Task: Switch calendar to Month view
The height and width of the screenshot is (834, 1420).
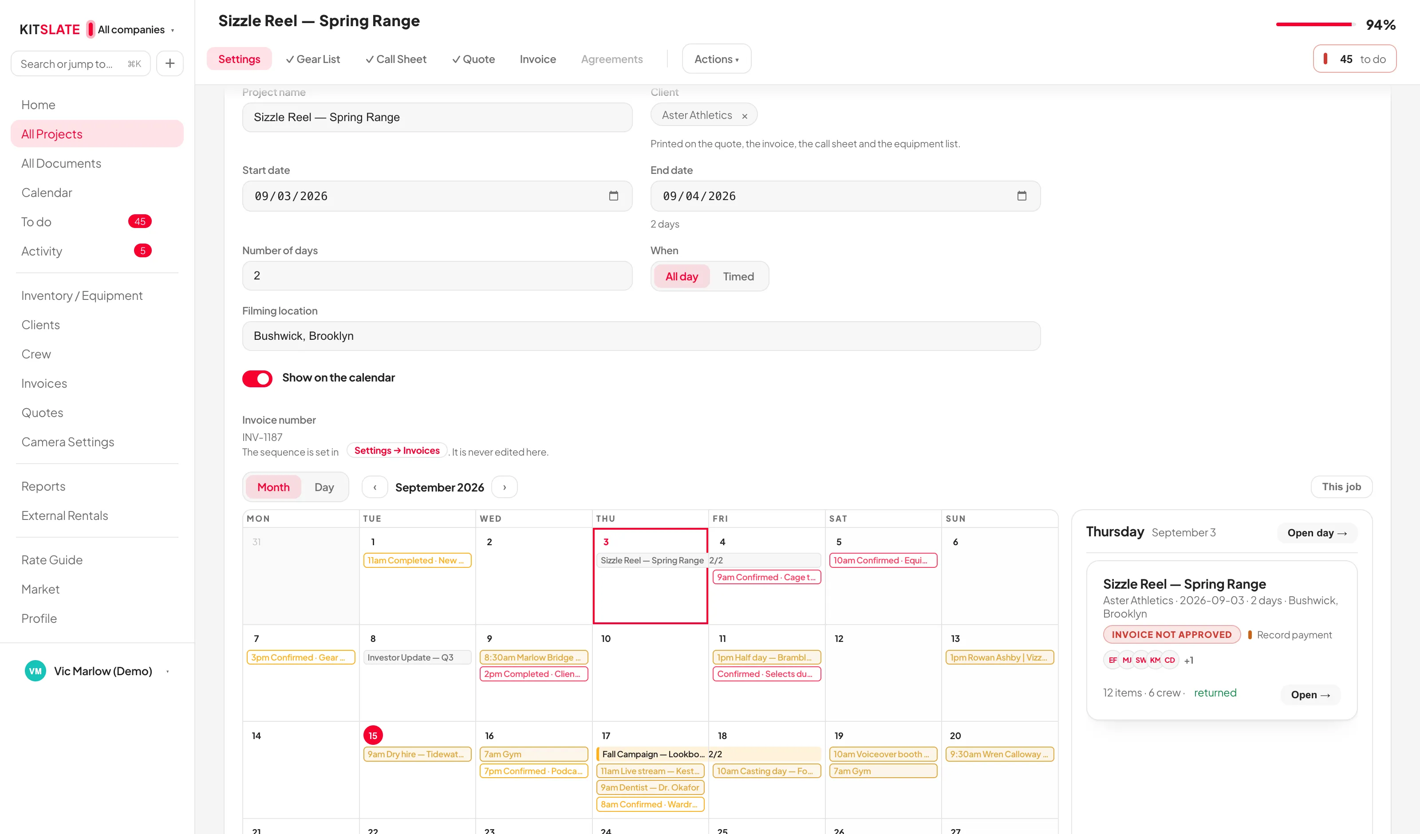Action: [273, 487]
